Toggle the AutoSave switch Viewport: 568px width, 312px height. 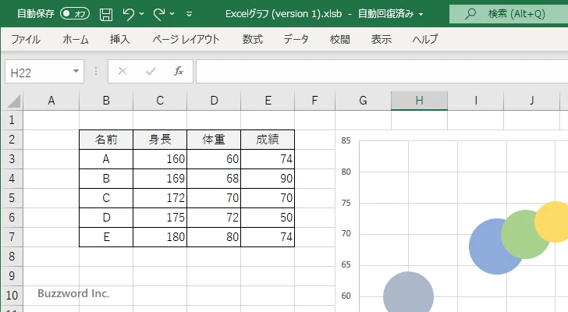(75, 14)
